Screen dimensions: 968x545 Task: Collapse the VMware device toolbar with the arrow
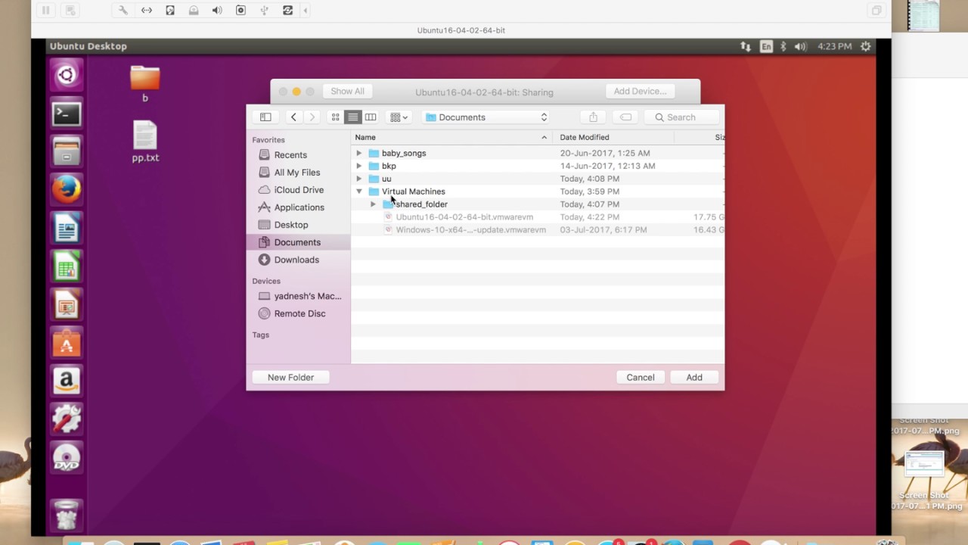point(306,11)
